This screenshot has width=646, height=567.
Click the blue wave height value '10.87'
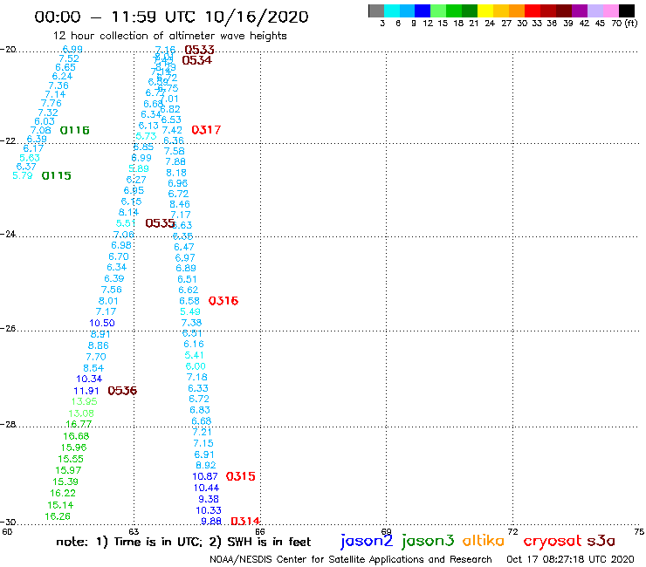[205, 476]
